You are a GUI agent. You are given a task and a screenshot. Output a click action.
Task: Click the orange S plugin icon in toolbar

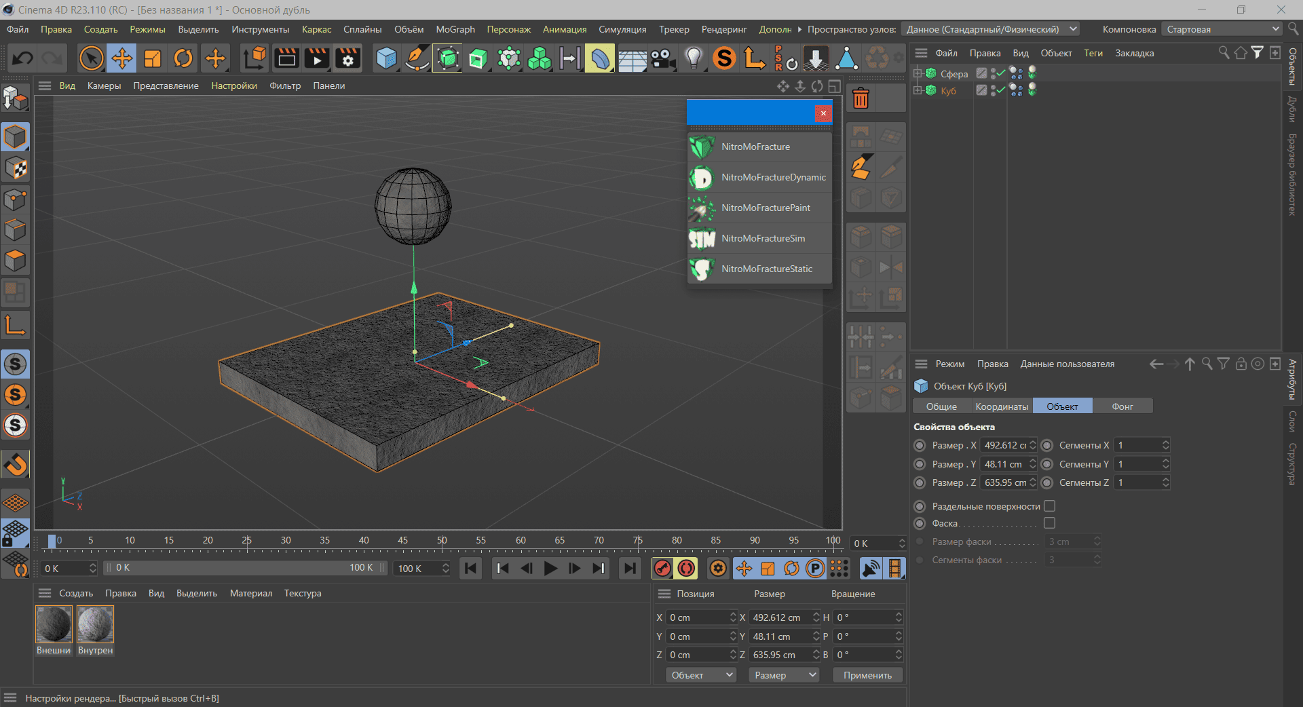pos(724,58)
